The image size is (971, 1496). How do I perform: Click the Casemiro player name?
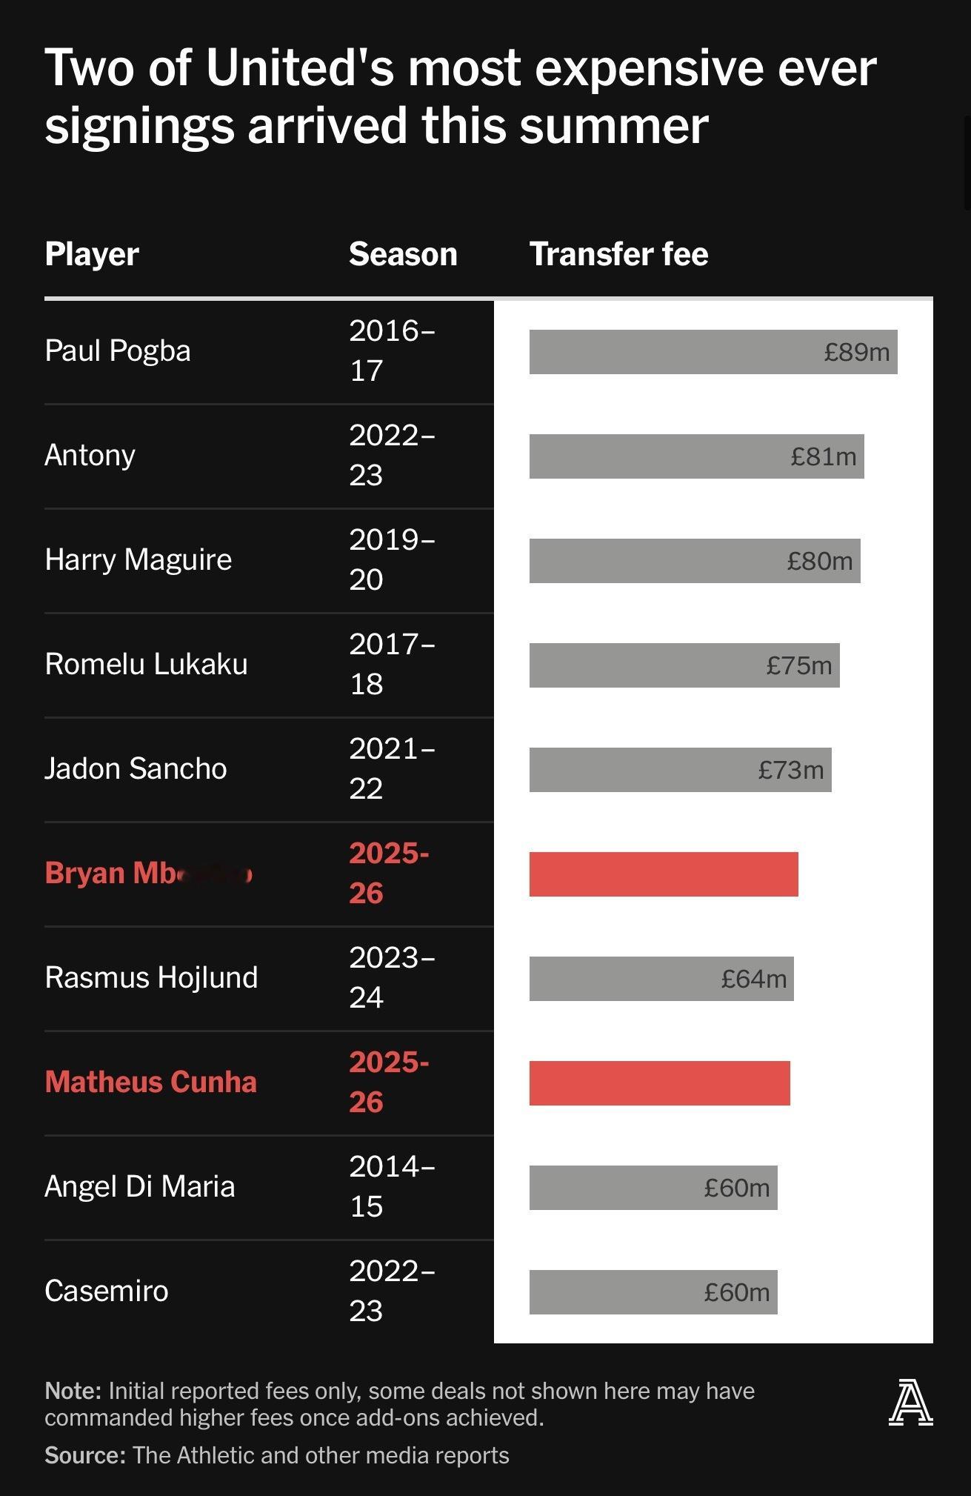[107, 1291]
